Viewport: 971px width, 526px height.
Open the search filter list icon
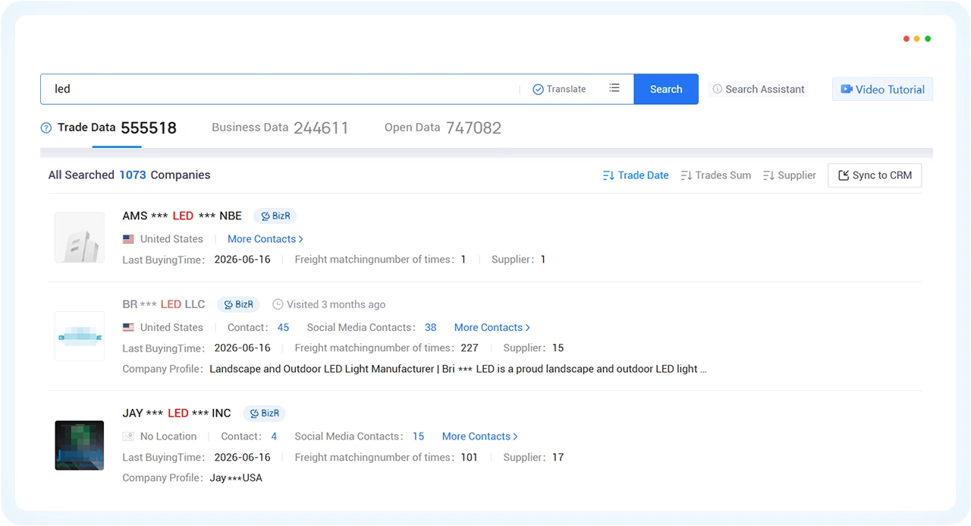click(x=614, y=88)
